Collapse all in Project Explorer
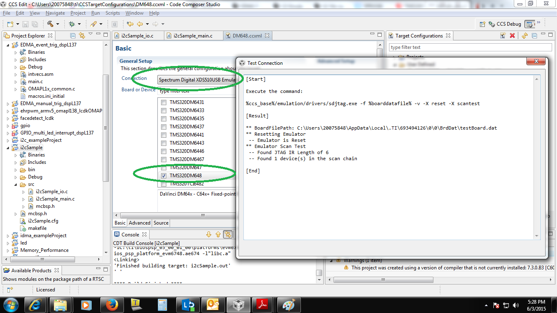557x313 pixels. (73, 35)
